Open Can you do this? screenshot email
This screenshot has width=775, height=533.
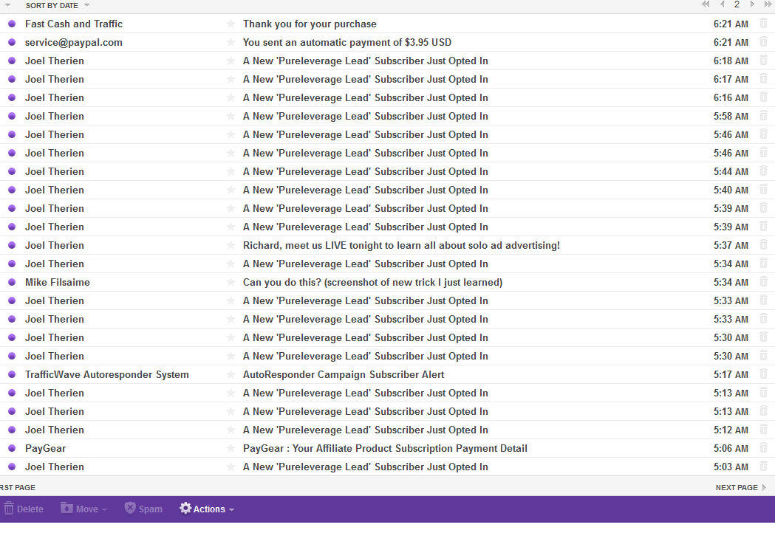pos(372,282)
